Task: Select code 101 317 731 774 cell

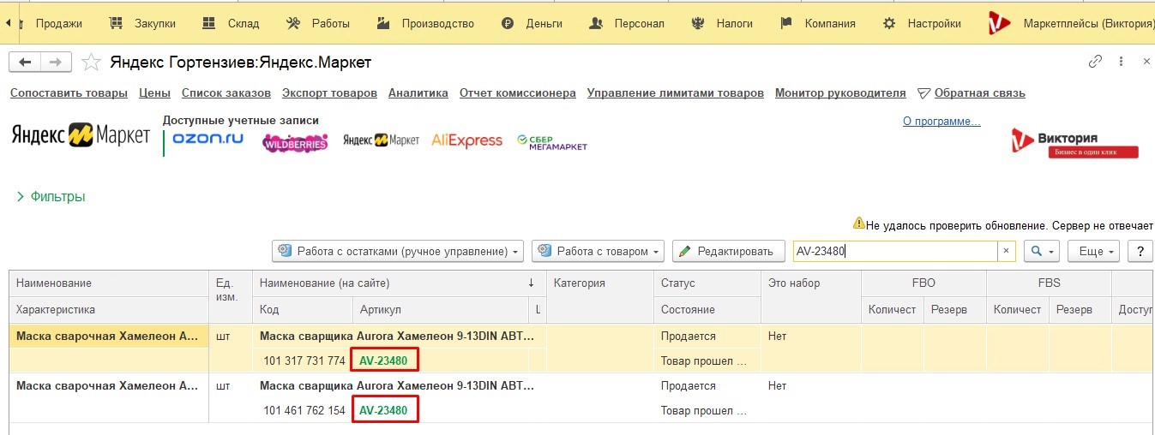Action: tap(304, 361)
